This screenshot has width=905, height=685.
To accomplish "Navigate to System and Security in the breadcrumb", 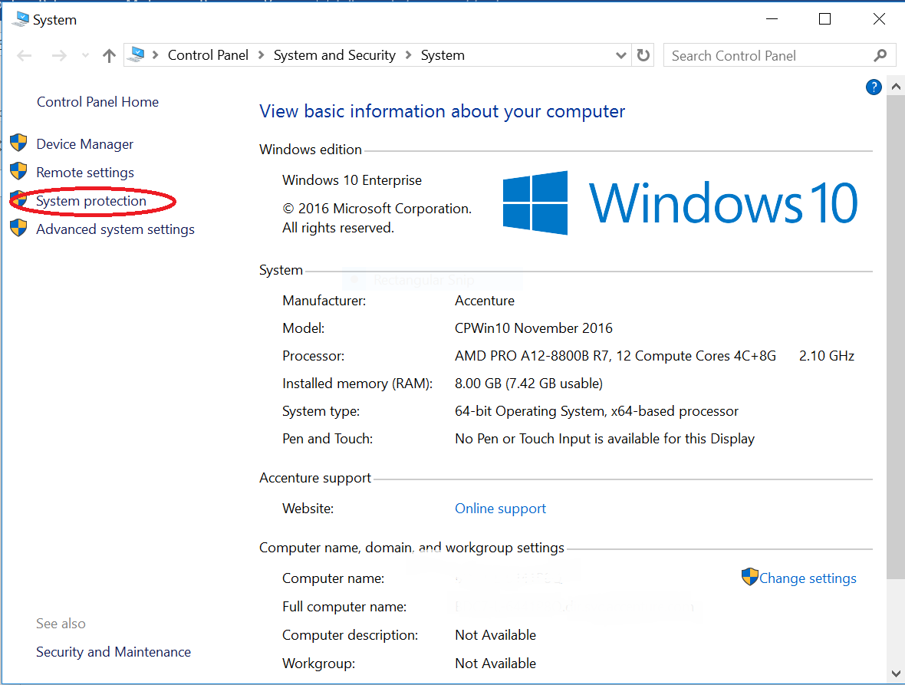I will tap(334, 54).
